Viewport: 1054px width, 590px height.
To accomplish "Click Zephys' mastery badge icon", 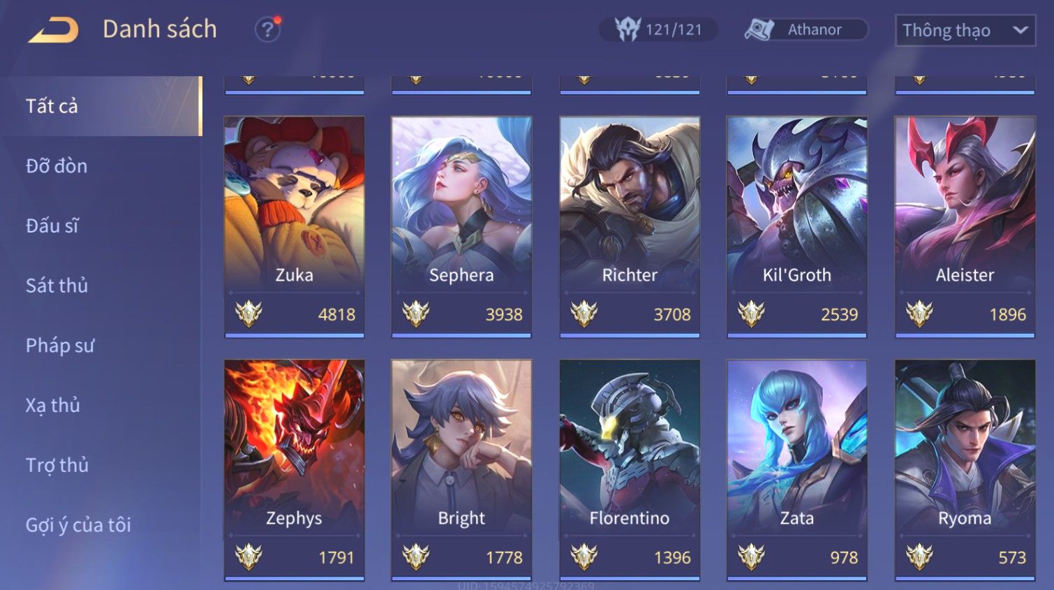I will click(x=248, y=557).
